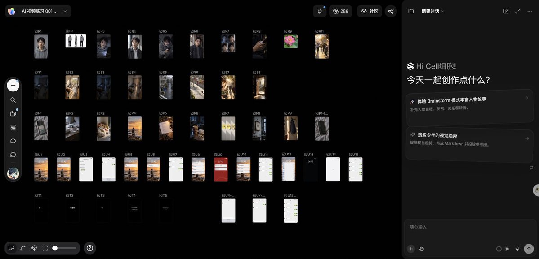Screen dimensions: 539x259
Task: Open the AI 视频练习 project dropdown
Action: click(x=38, y=11)
